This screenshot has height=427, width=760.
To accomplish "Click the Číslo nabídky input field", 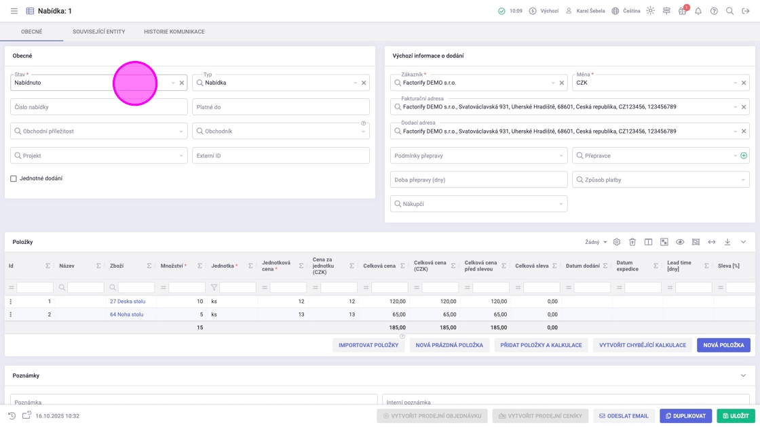I will coord(98,107).
